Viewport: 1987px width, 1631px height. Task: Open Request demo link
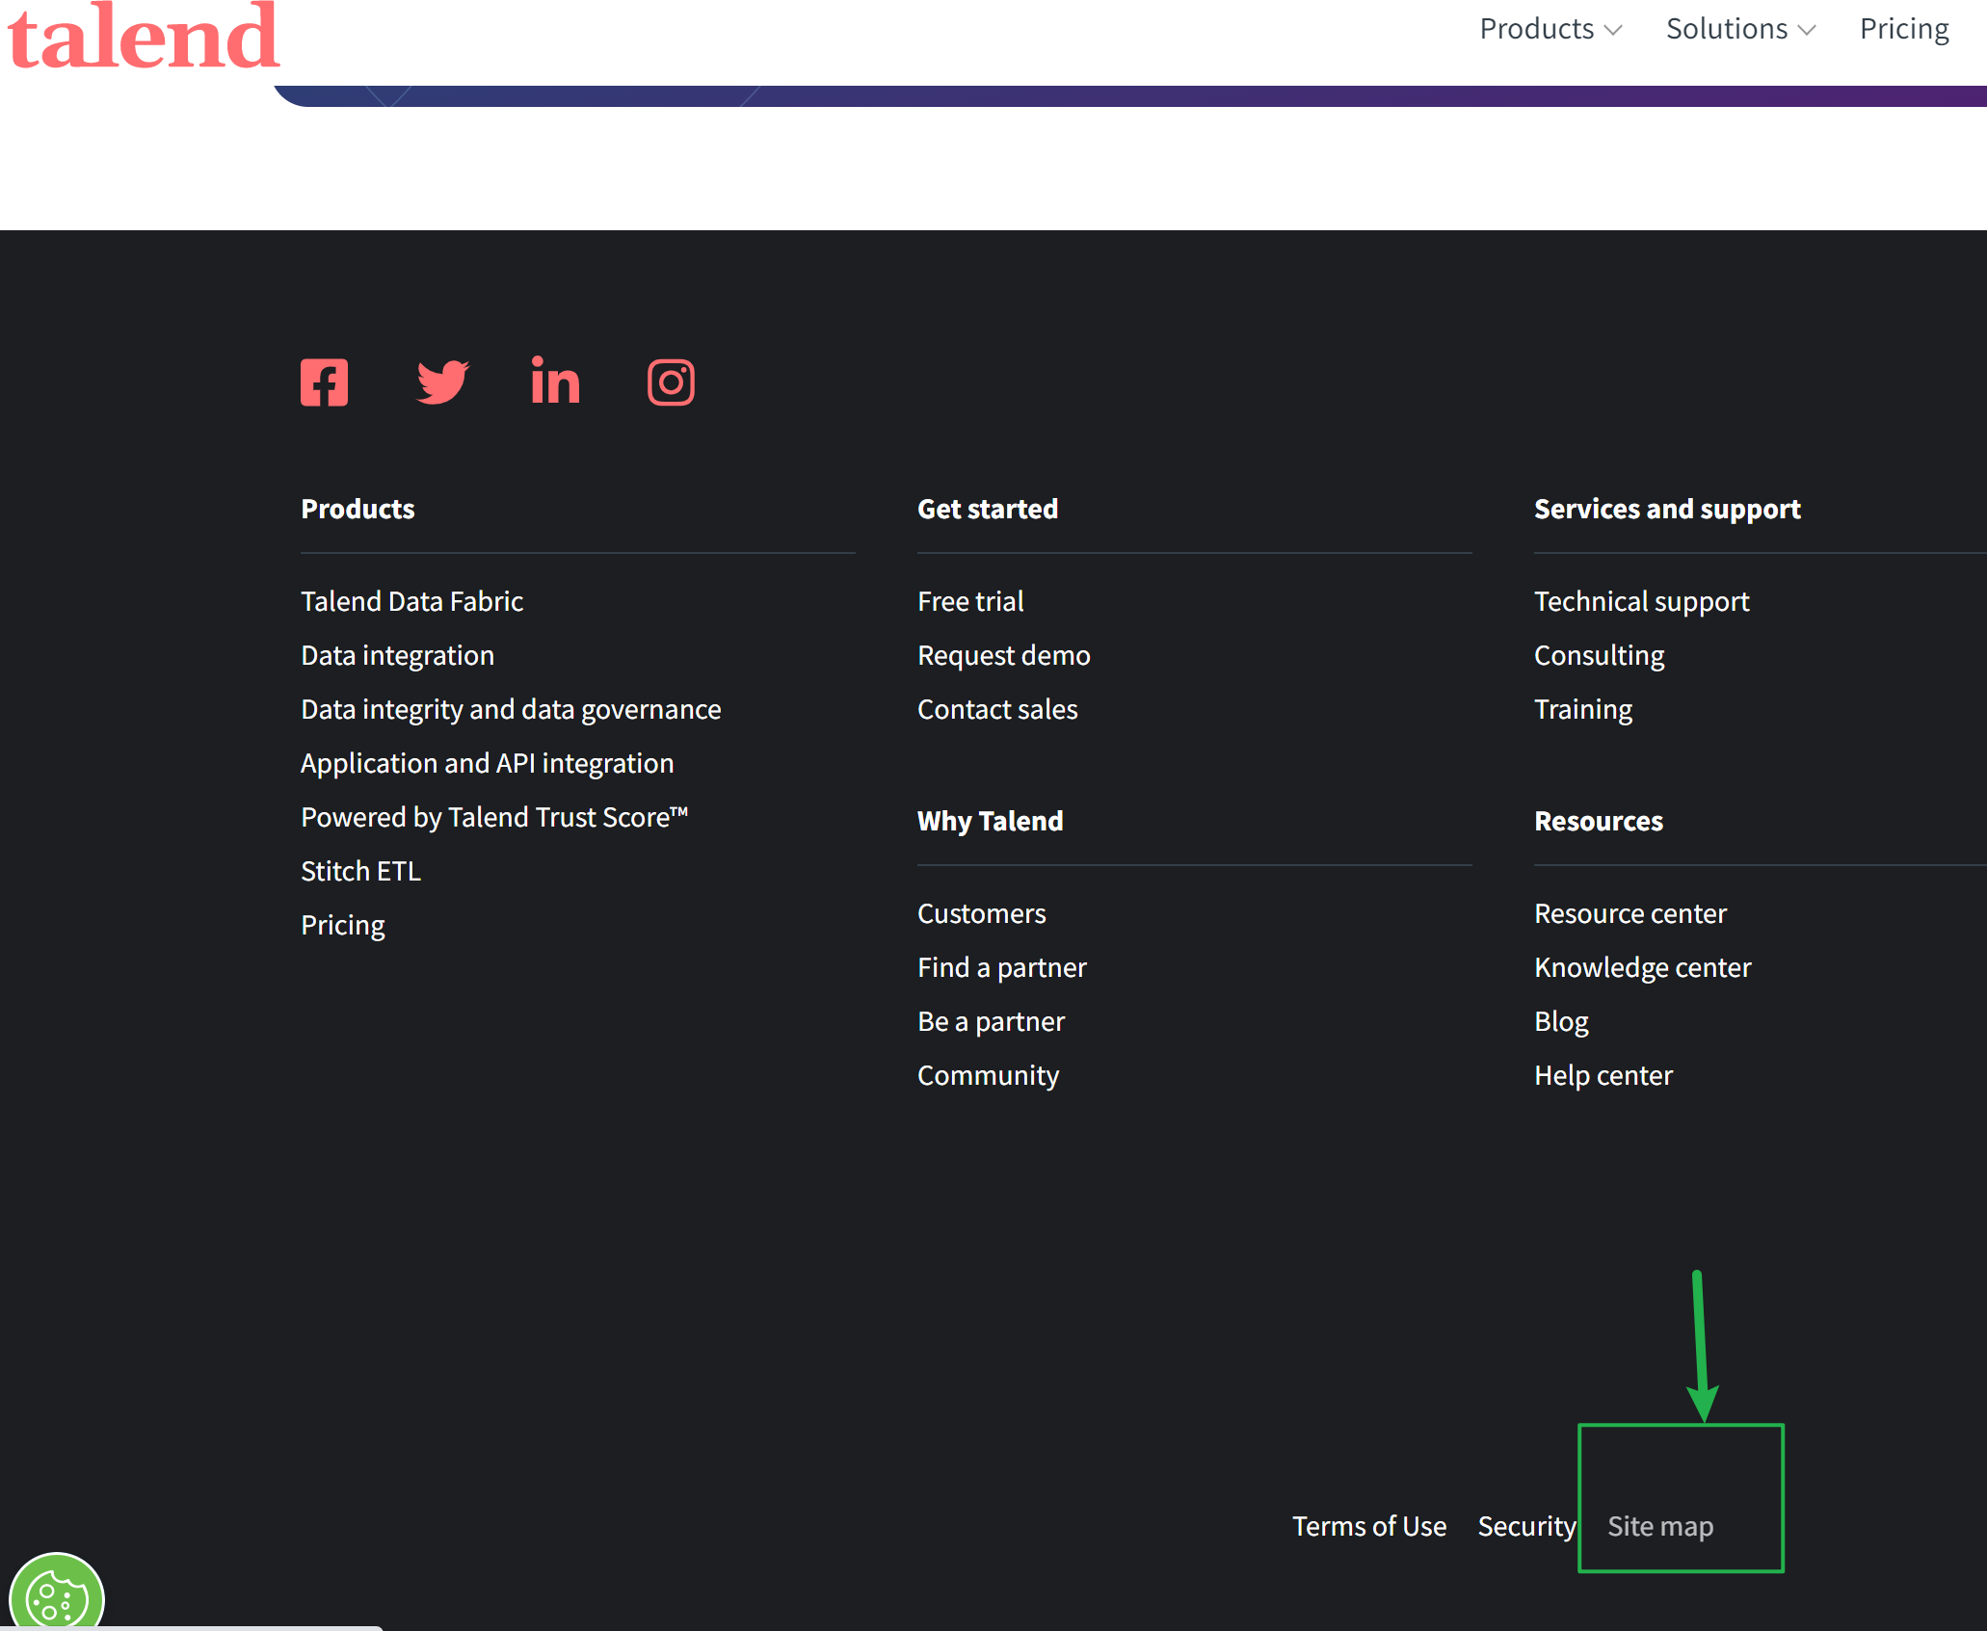[1003, 655]
